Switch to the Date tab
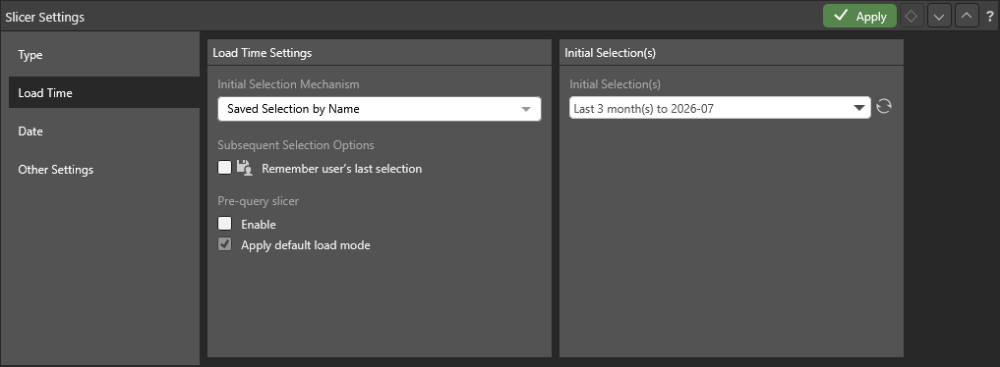This screenshot has width=1000, height=367. click(104, 131)
